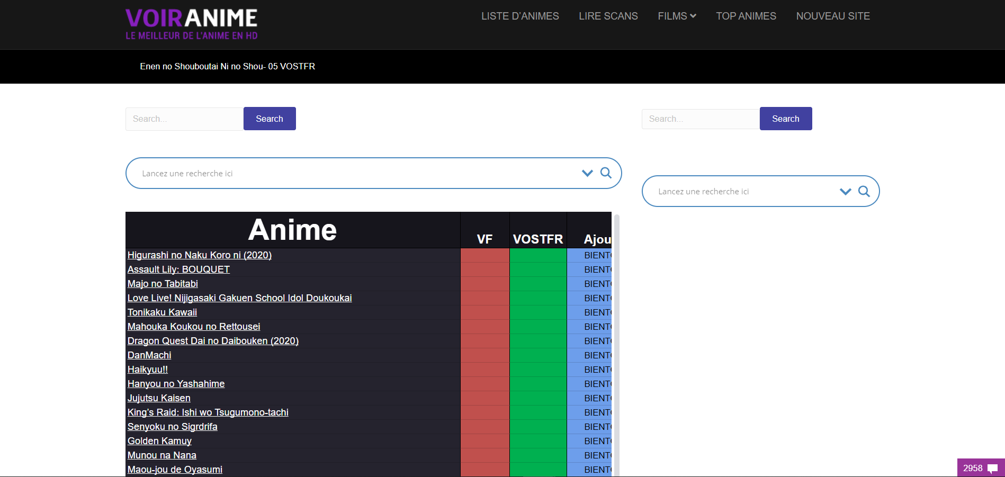The width and height of the screenshot is (1005, 477).
Task: Click the magnifier icon in main search bar
Action: (606, 173)
